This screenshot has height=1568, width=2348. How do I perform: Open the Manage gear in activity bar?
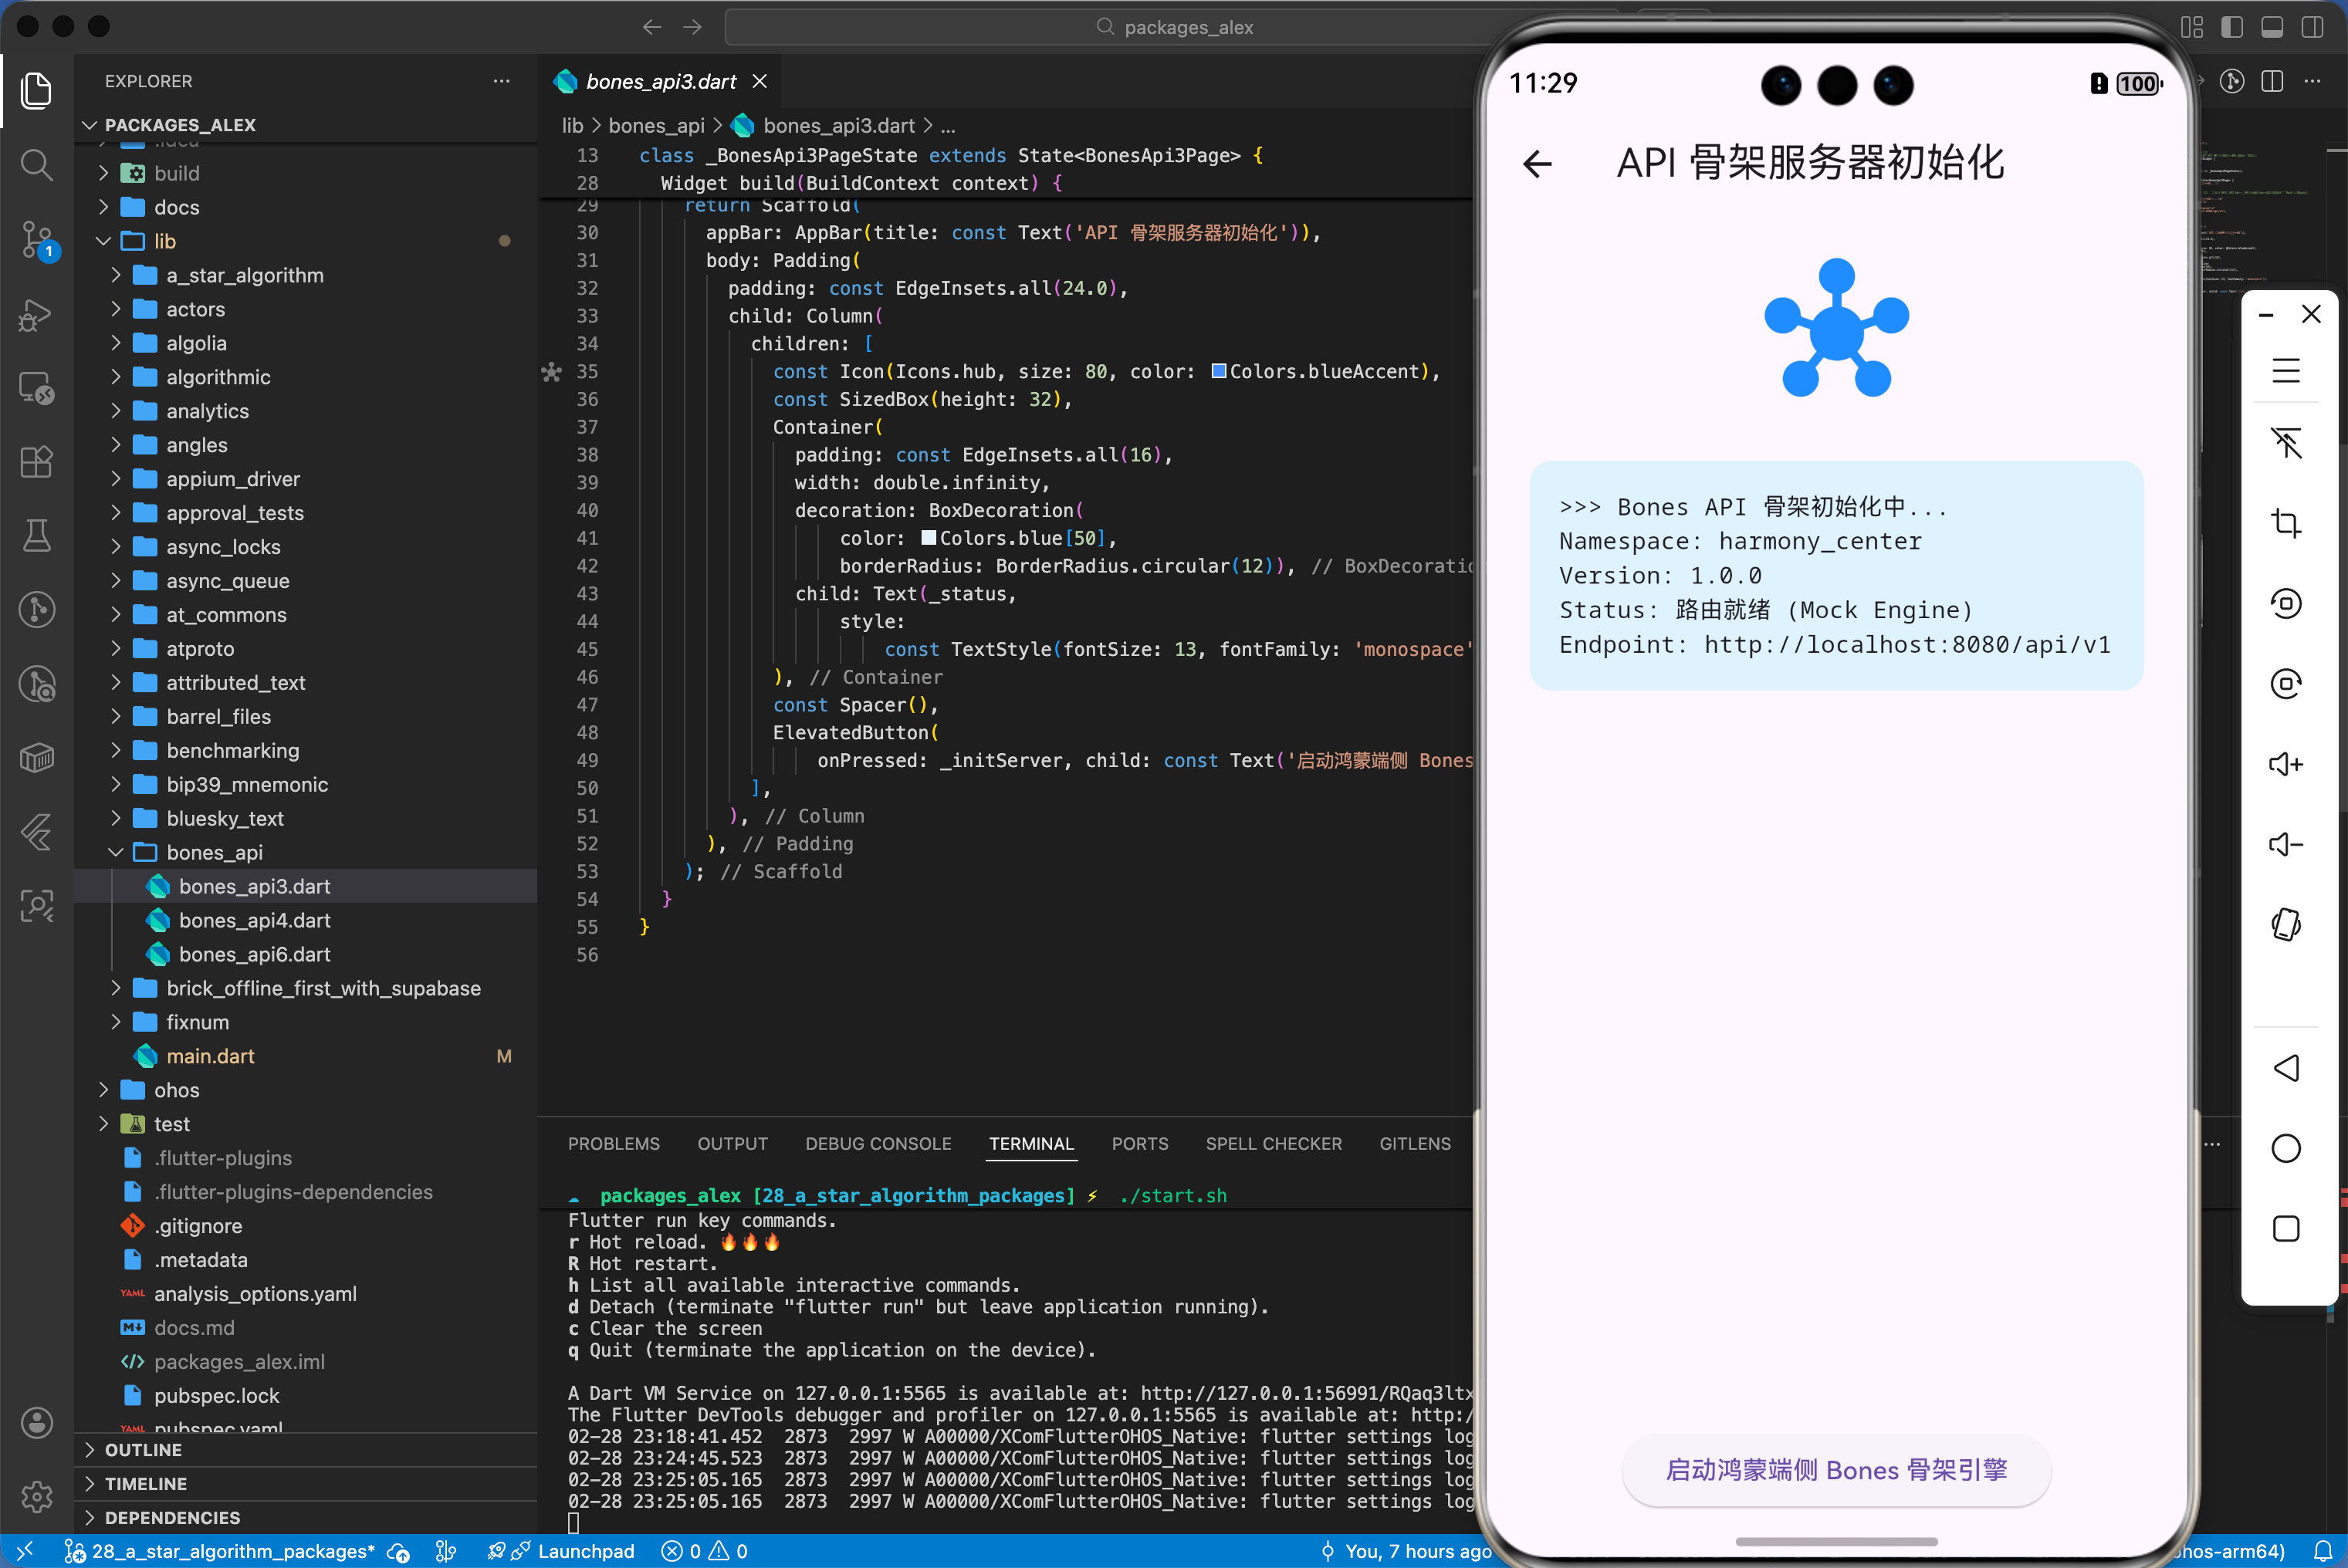(x=37, y=1496)
